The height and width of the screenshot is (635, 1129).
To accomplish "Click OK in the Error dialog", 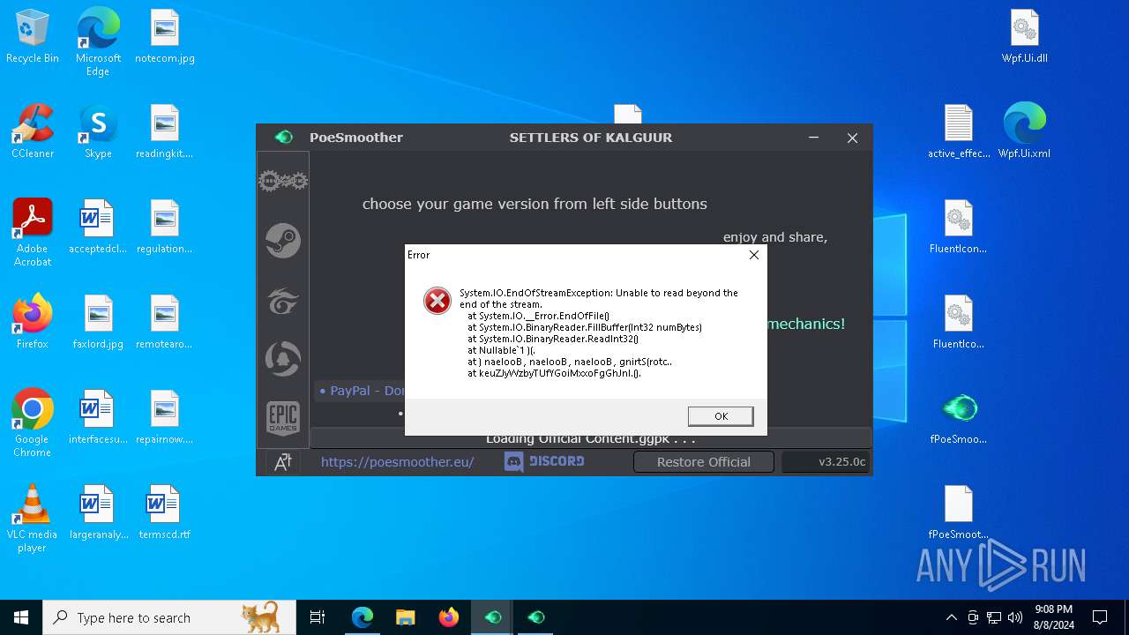I will click(x=721, y=416).
